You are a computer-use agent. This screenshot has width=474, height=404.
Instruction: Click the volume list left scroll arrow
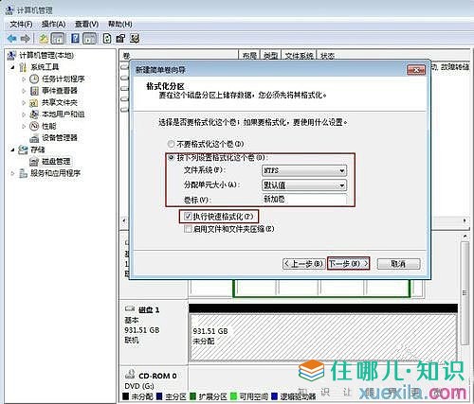[124, 220]
